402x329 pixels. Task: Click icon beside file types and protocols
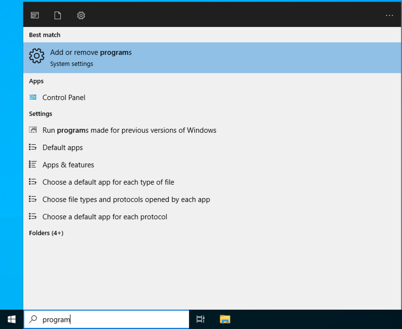pos(33,199)
